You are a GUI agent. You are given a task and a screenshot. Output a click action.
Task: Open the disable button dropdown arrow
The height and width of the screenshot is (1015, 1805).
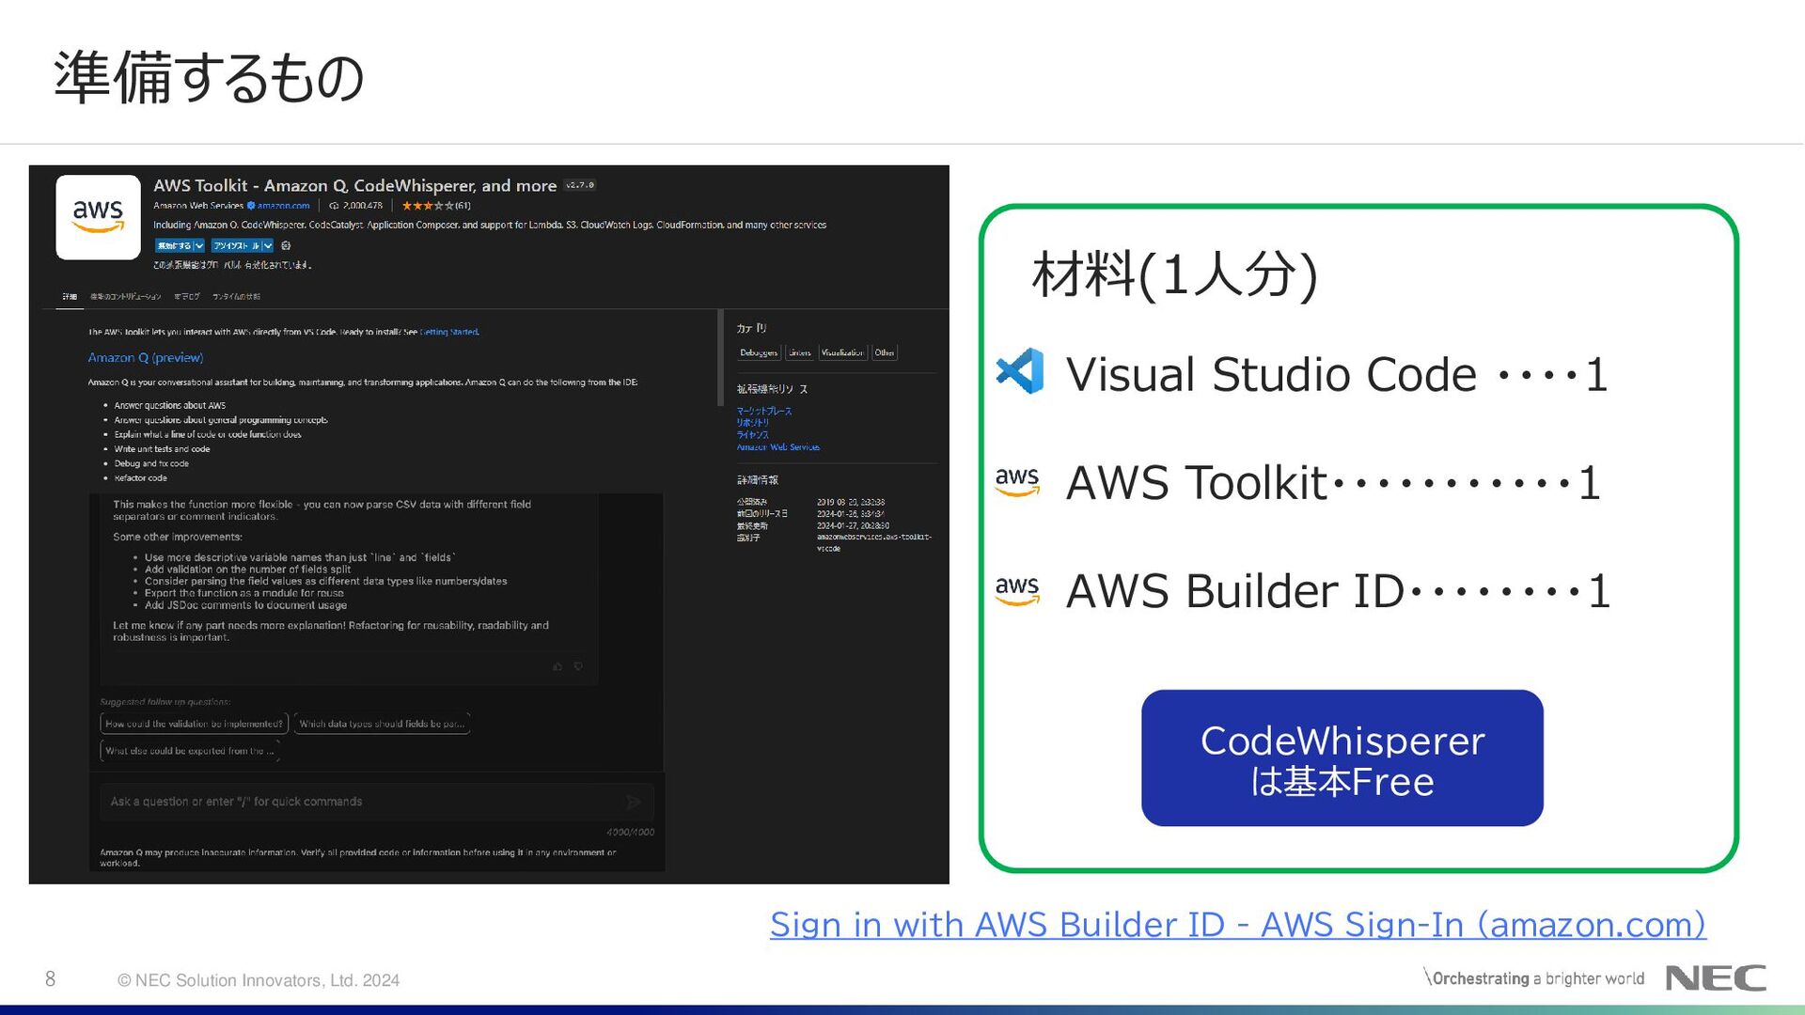click(x=199, y=245)
